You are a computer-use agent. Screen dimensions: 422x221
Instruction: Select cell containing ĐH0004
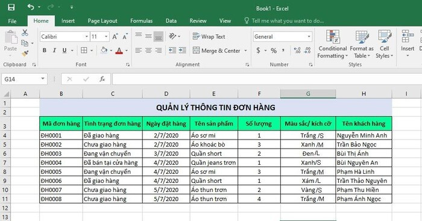pyautogui.click(x=61, y=162)
